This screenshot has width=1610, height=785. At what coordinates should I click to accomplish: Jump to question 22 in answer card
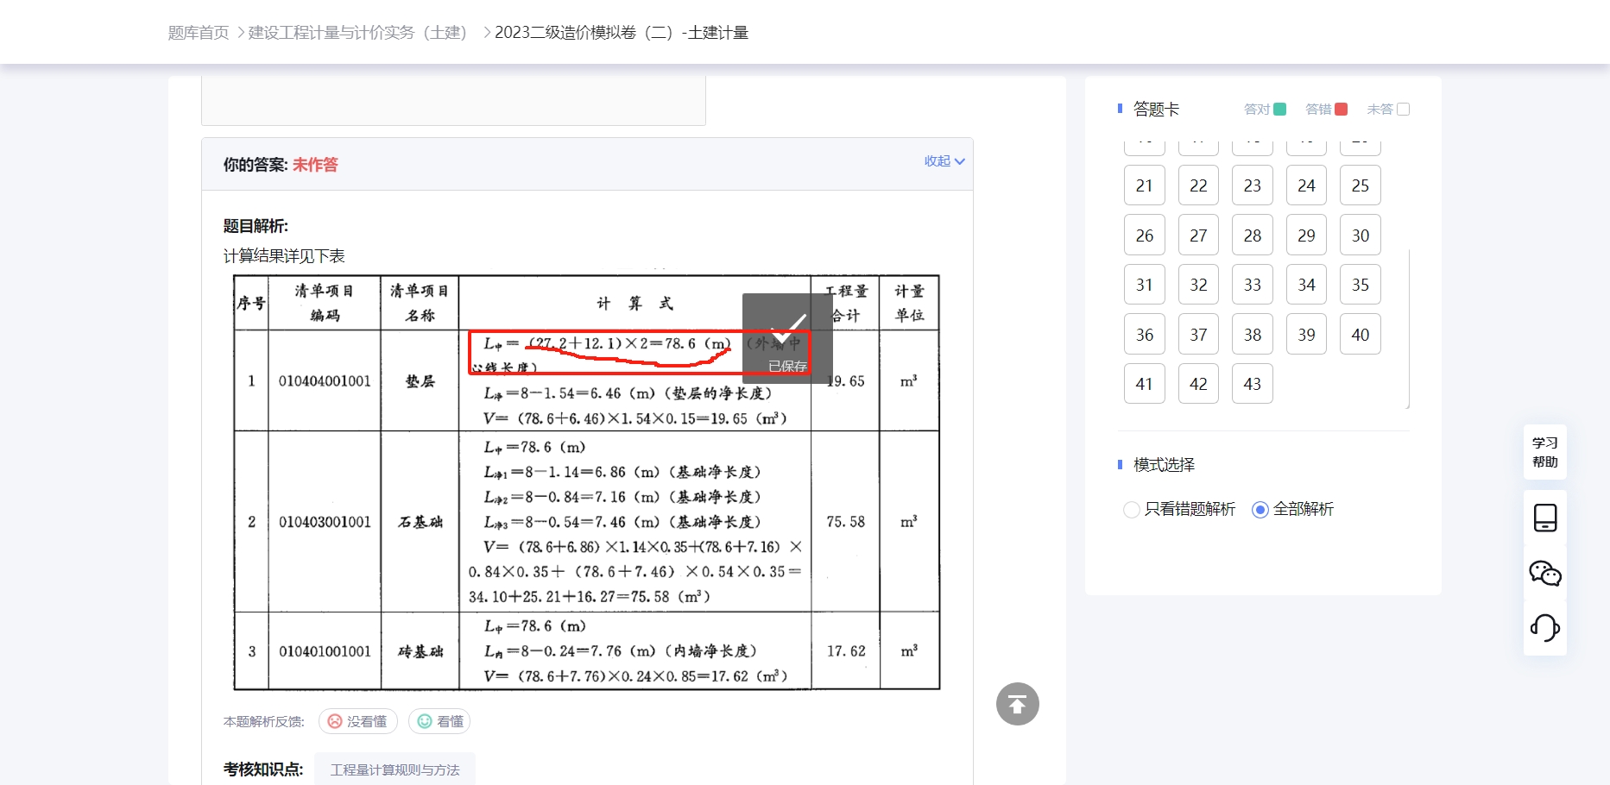point(1198,185)
